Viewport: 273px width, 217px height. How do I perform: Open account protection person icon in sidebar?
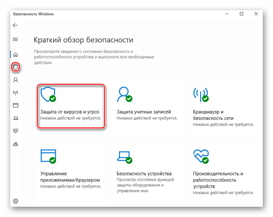[x=15, y=80]
